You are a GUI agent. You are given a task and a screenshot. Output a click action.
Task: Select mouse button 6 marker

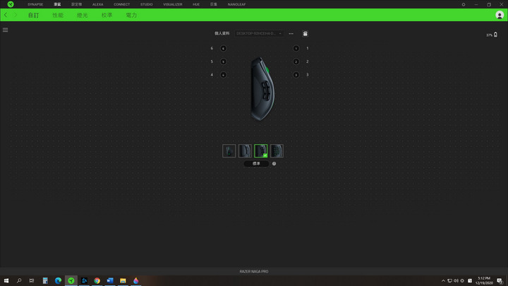pyautogui.click(x=223, y=48)
